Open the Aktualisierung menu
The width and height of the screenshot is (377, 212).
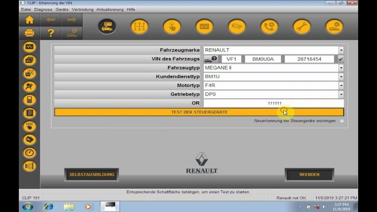[x=110, y=9]
